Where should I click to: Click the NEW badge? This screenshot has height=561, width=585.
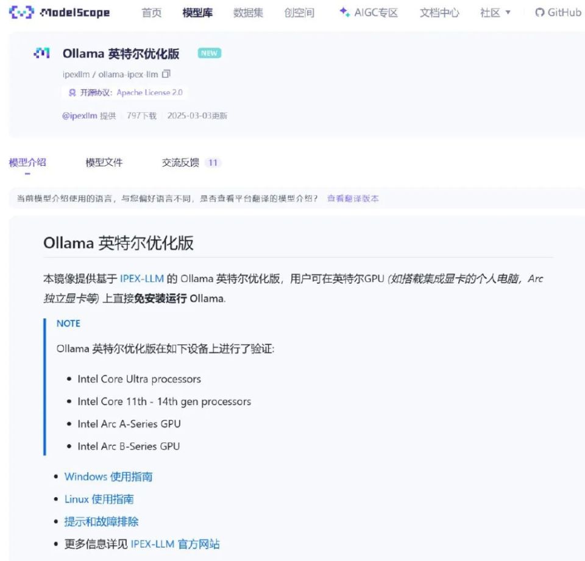tap(209, 53)
